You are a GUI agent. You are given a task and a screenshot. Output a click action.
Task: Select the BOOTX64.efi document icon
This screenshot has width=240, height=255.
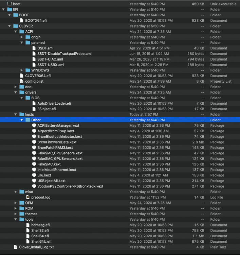(22, 20)
